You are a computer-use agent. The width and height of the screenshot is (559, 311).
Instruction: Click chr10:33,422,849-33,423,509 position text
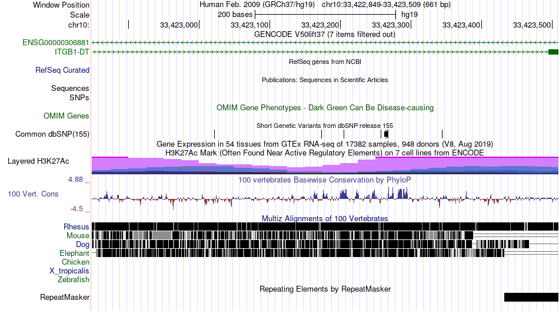(x=386, y=5)
